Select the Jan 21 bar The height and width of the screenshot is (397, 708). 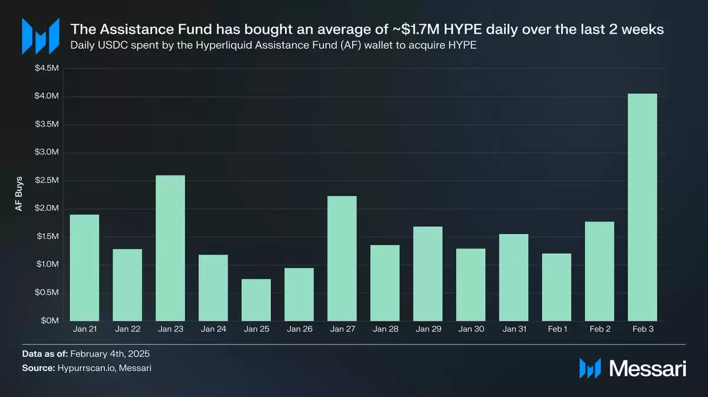pyautogui.click(x=84, y=268)
